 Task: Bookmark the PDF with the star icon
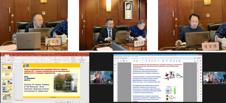point(118,61)
